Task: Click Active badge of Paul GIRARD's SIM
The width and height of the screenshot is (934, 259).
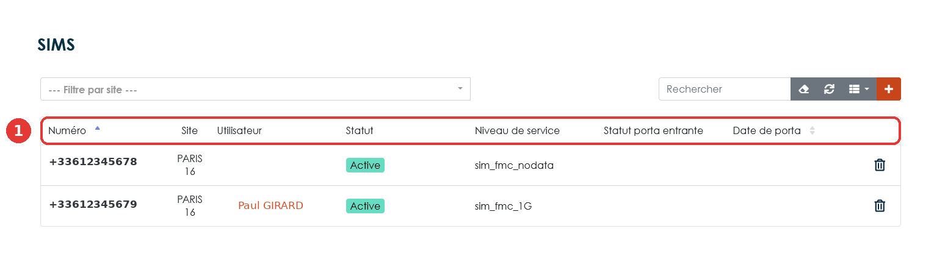Action: pyautogui.click(x=365, y=206)
